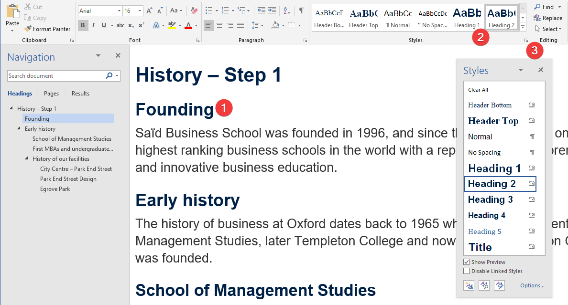The height and width of the screenshot is (305, 568).
Task: Go to Park End Street Design heading
Action: [68, 179]
